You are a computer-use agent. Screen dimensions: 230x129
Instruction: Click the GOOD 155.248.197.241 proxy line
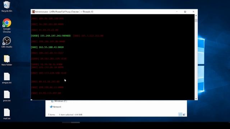pyautogui.click(x=51, y=36)
